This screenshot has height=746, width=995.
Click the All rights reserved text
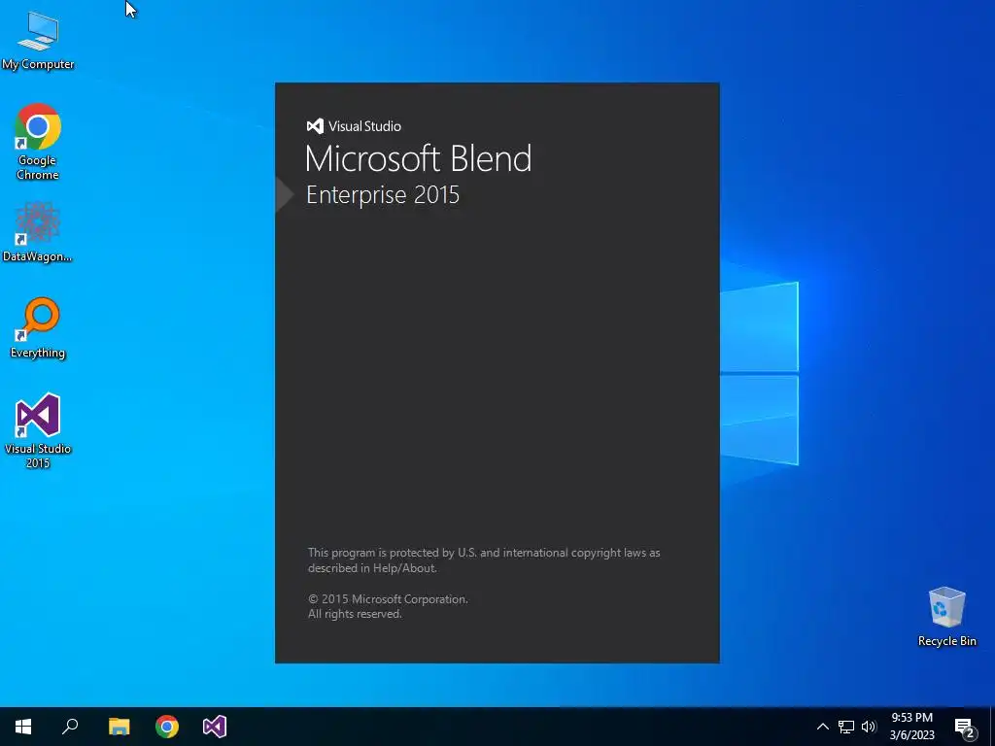[355, 614]
